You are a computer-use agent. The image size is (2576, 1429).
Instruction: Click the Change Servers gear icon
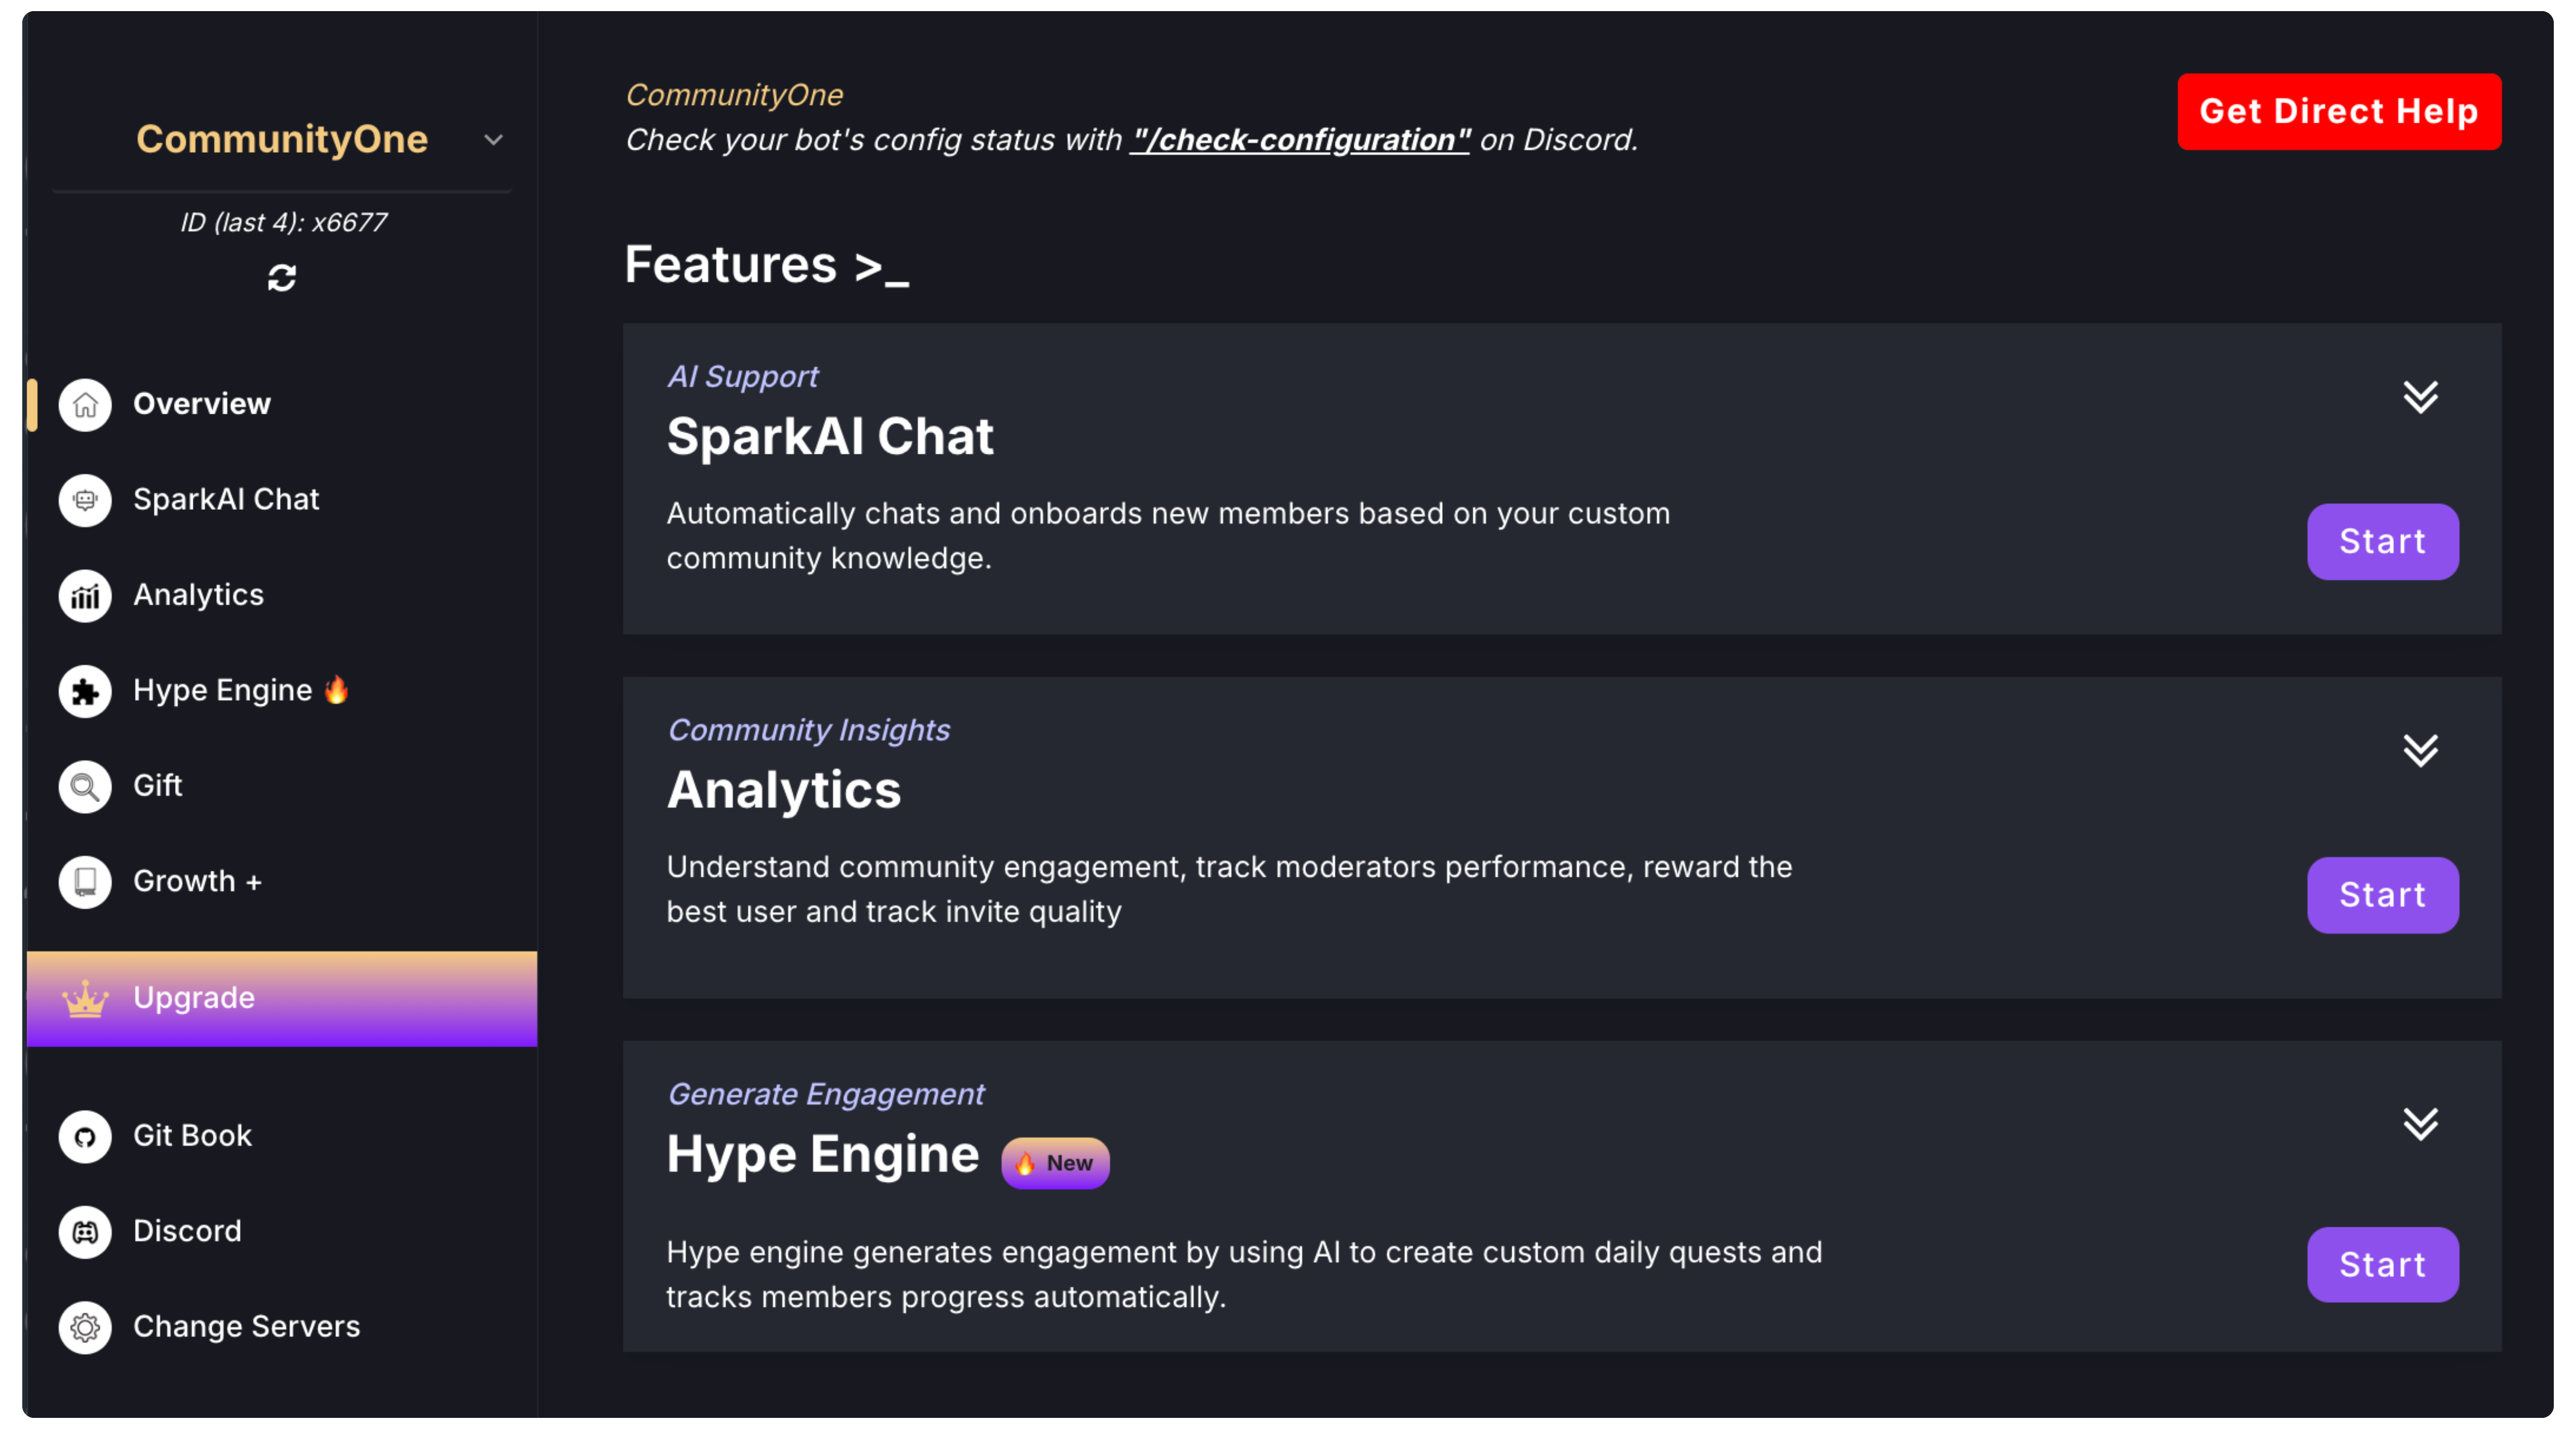tap(85, 1327)
